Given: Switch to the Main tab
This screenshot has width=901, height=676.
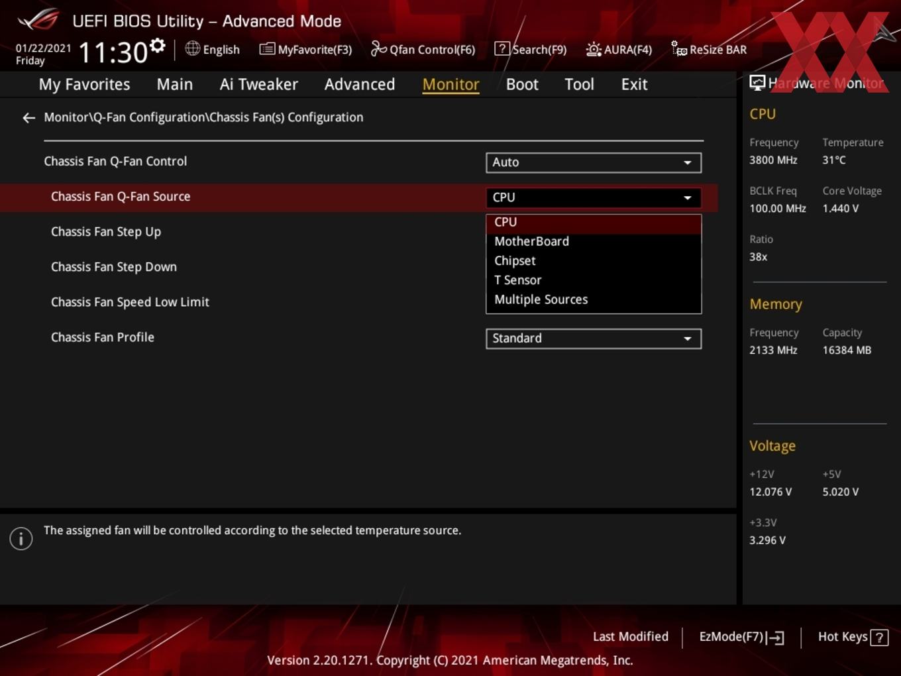Looking at the screenshot, I should tap(175, 84).
